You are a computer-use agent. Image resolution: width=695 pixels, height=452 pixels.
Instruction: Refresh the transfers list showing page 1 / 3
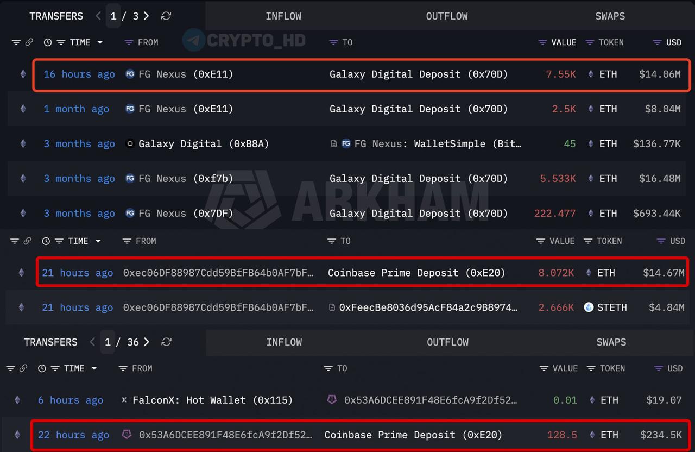pos(166,16)
